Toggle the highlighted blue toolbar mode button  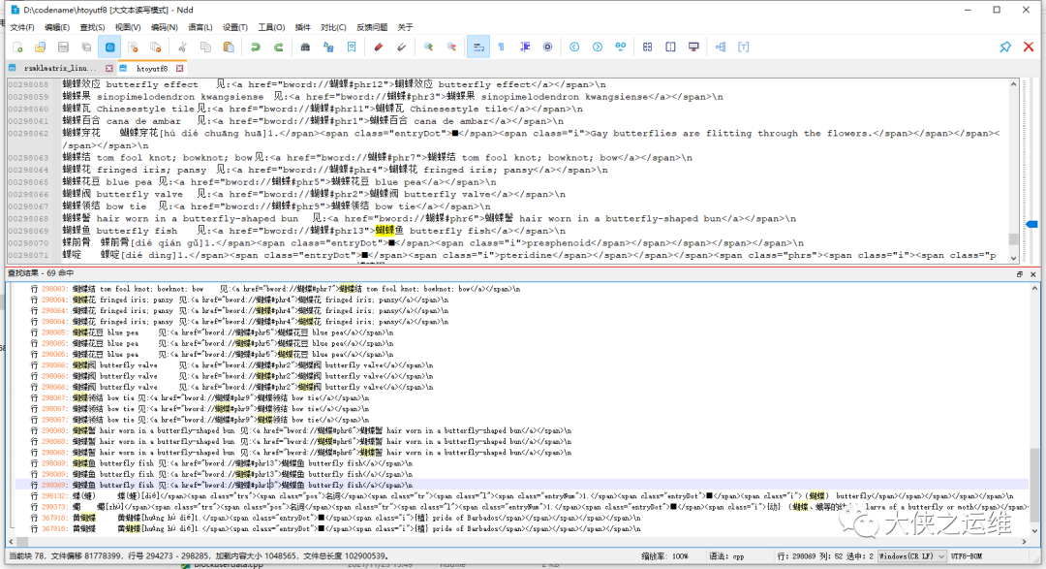pos(109,47)
